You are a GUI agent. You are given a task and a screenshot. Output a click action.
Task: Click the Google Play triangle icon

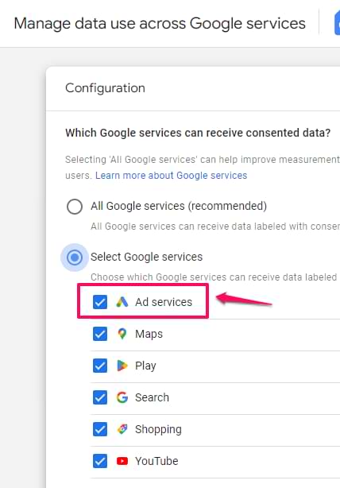pyautogui.click(x=122, y=366)
